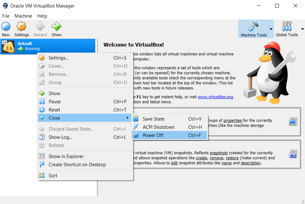Select the Machine Tools hammer button
This screenshot has width=305, height=204.
[253, 29]
